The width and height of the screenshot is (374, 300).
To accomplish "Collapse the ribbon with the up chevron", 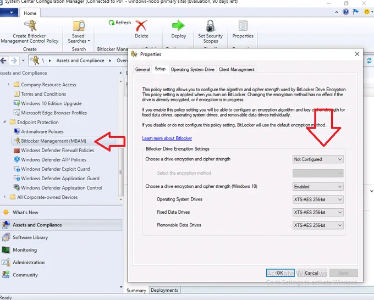I will tap(336, 12).
